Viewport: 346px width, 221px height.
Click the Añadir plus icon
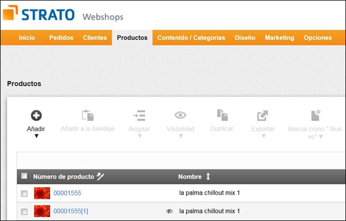pos(36,115)
